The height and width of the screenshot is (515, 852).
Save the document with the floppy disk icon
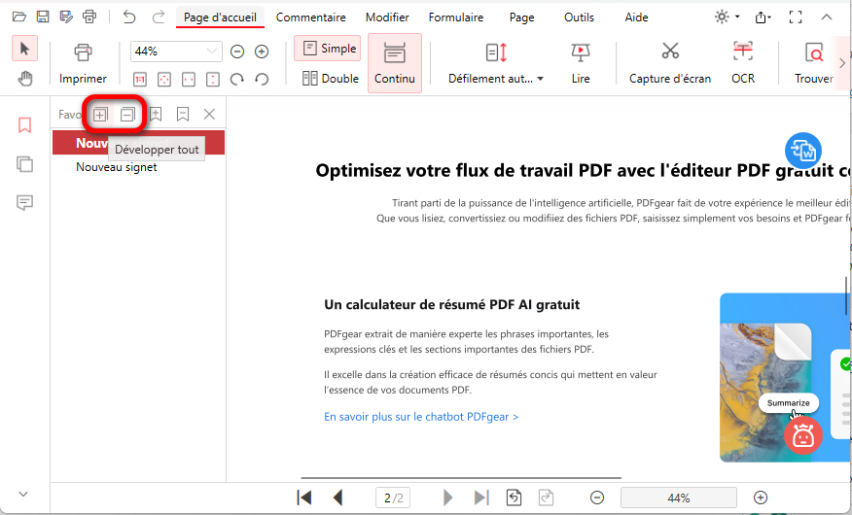pyautogui.click(x=43, y=17)
